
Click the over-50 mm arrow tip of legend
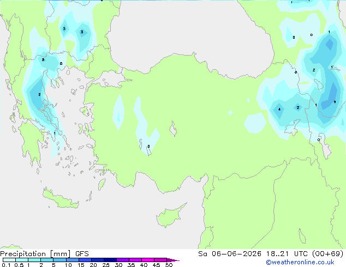[x=173, y=260]
